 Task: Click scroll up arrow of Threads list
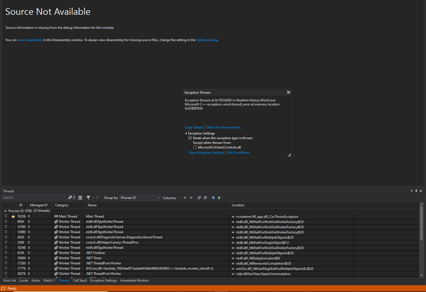421,204
